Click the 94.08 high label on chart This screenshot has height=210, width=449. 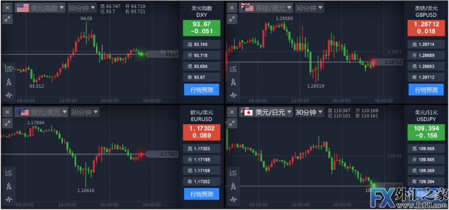86,18
